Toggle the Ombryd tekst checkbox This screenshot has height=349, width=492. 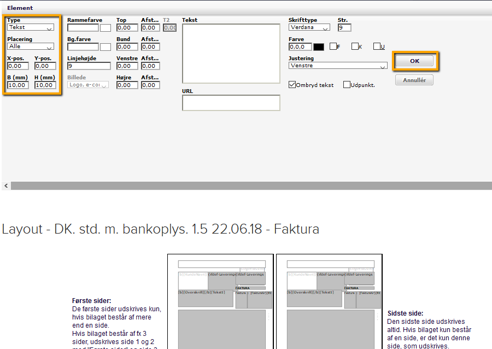pos(292,85)
